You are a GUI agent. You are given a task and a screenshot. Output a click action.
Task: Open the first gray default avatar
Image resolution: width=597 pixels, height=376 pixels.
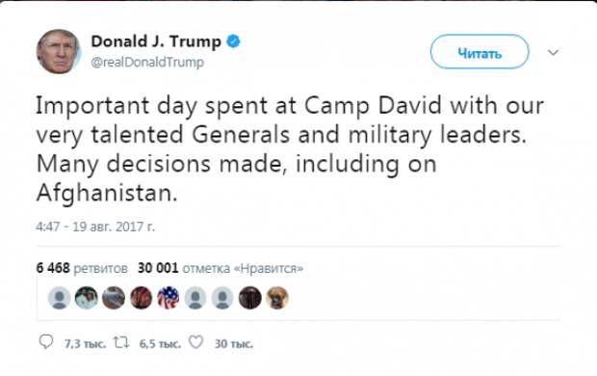tap(60, 298)
